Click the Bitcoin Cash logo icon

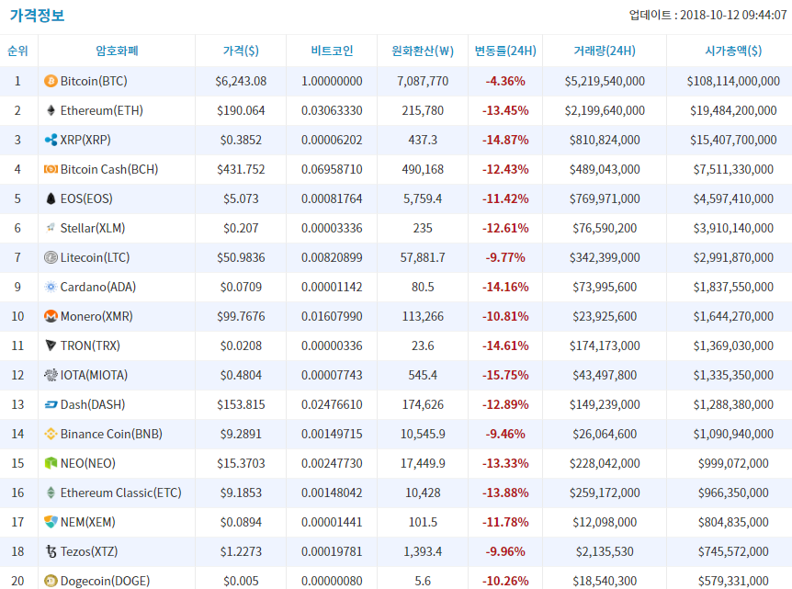coord(51,169)
